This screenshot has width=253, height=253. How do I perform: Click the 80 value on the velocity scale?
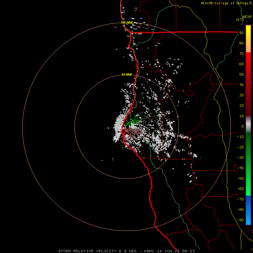point(241,43)
